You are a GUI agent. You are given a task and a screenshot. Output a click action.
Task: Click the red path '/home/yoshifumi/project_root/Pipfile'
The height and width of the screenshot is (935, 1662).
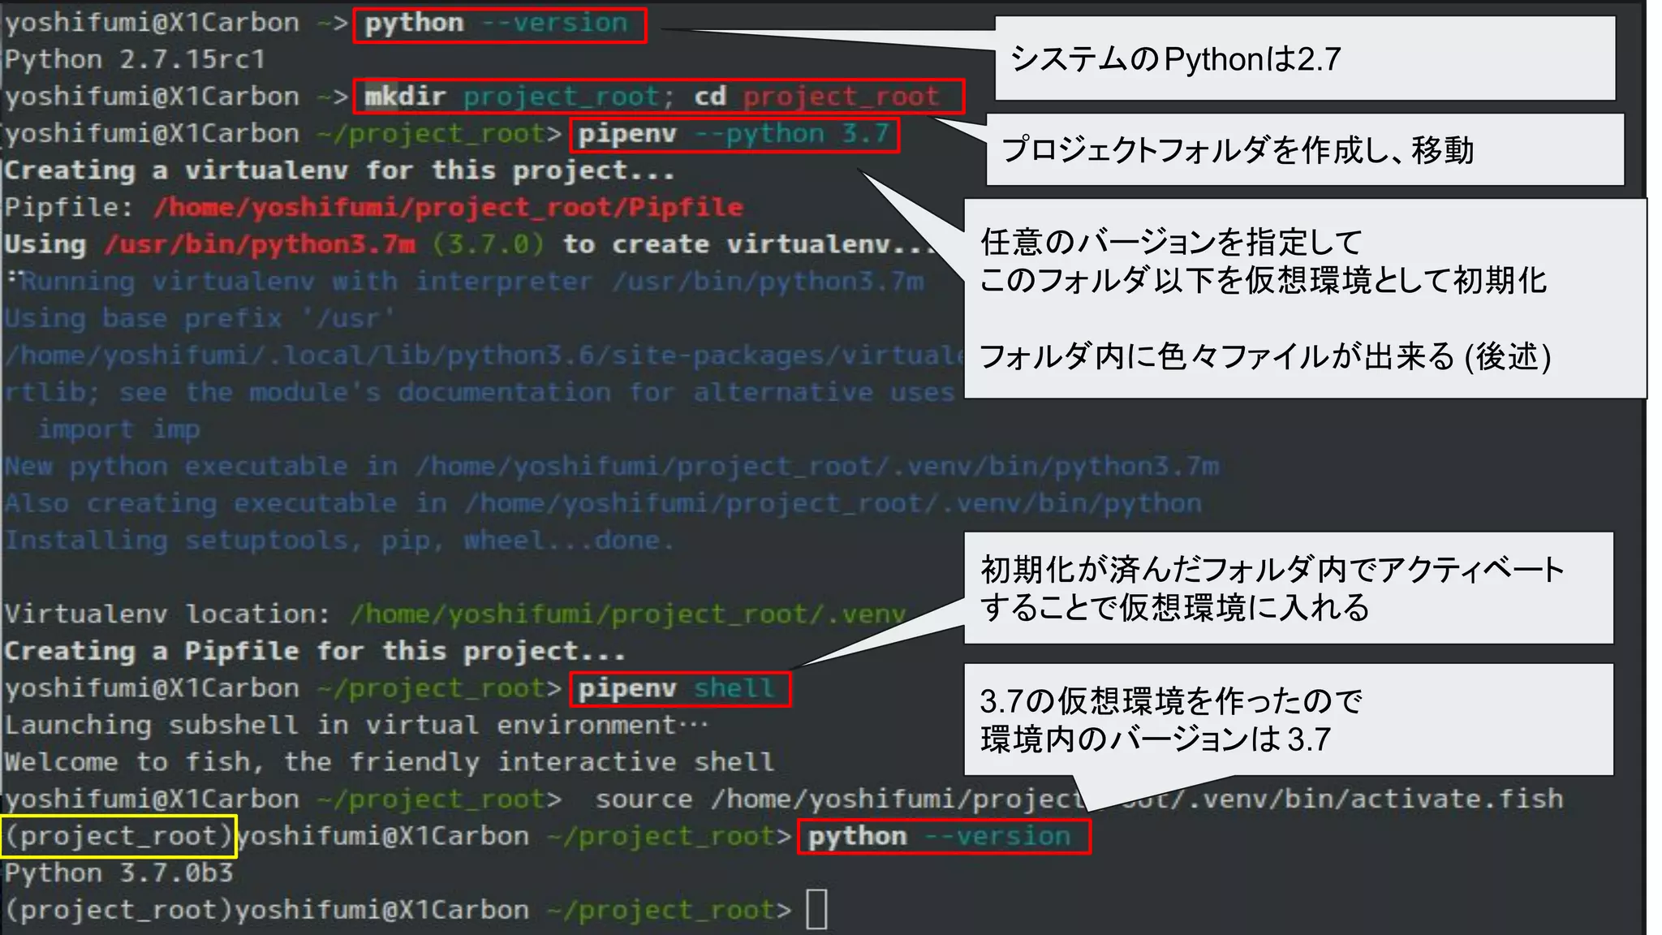tap(448, 208)
